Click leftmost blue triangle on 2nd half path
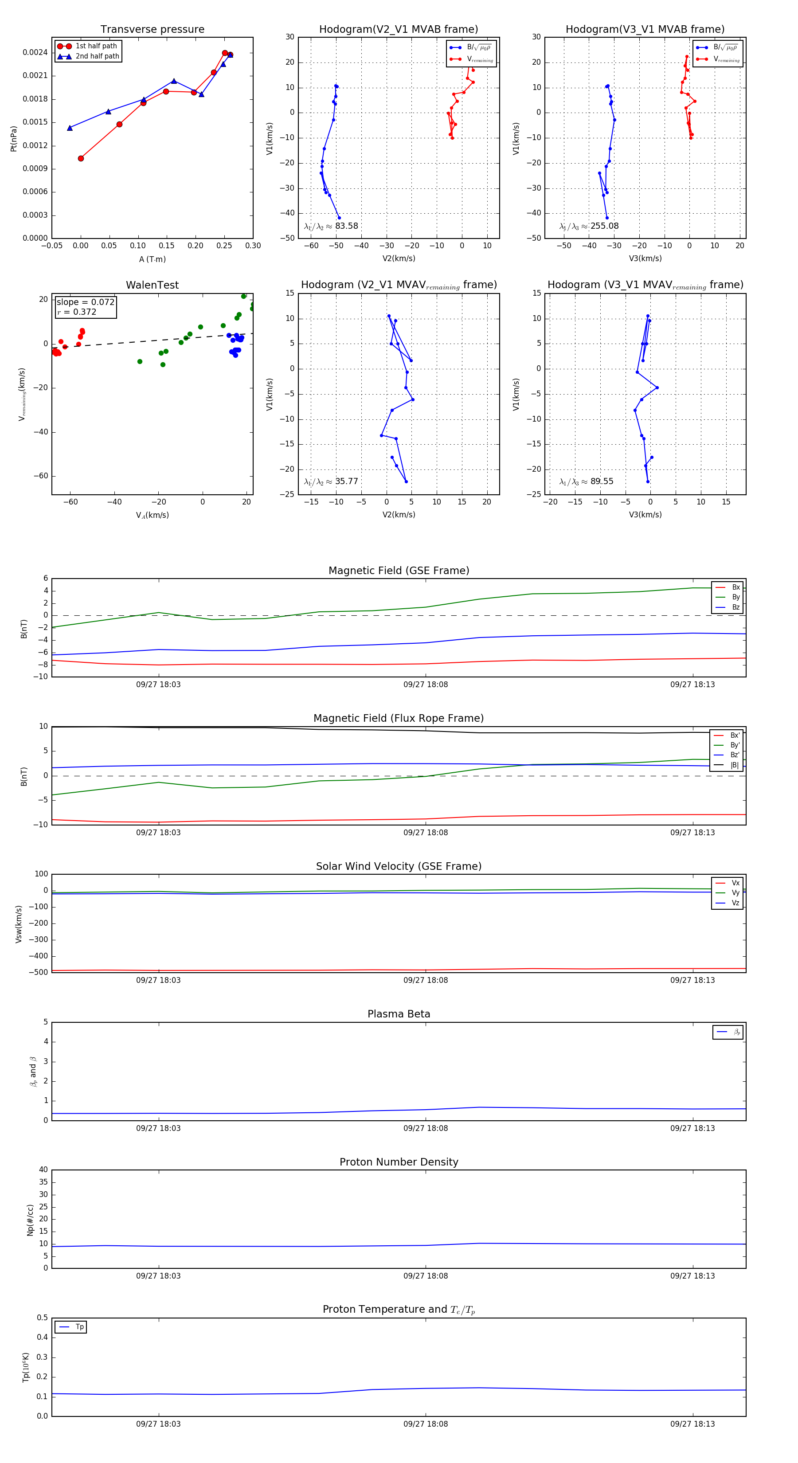The height and width of the screenshot is (1463, 798). (x=70, y=128)
